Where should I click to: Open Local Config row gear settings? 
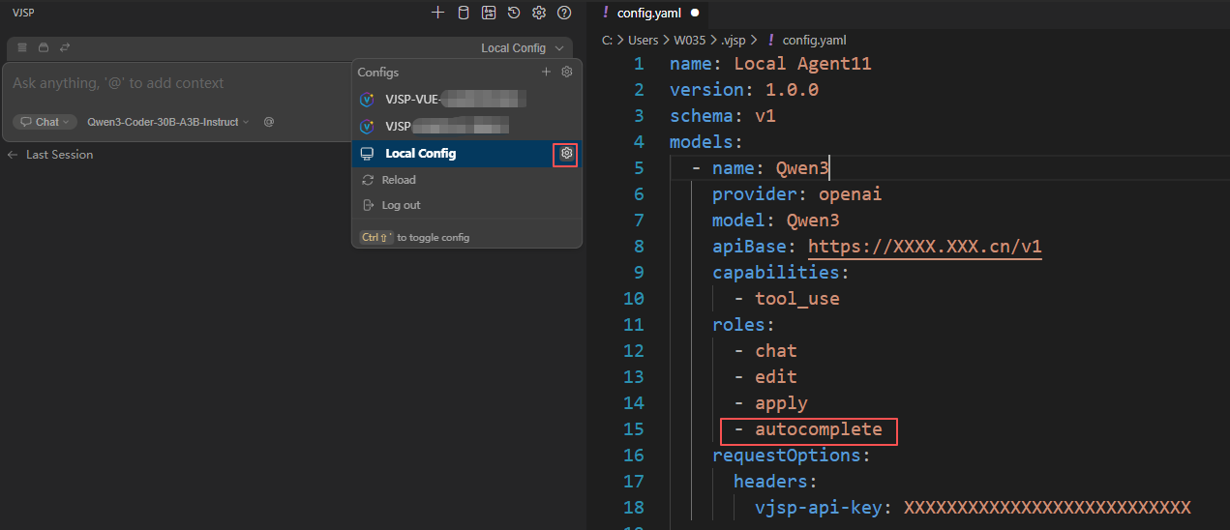(x=566, y=154)
